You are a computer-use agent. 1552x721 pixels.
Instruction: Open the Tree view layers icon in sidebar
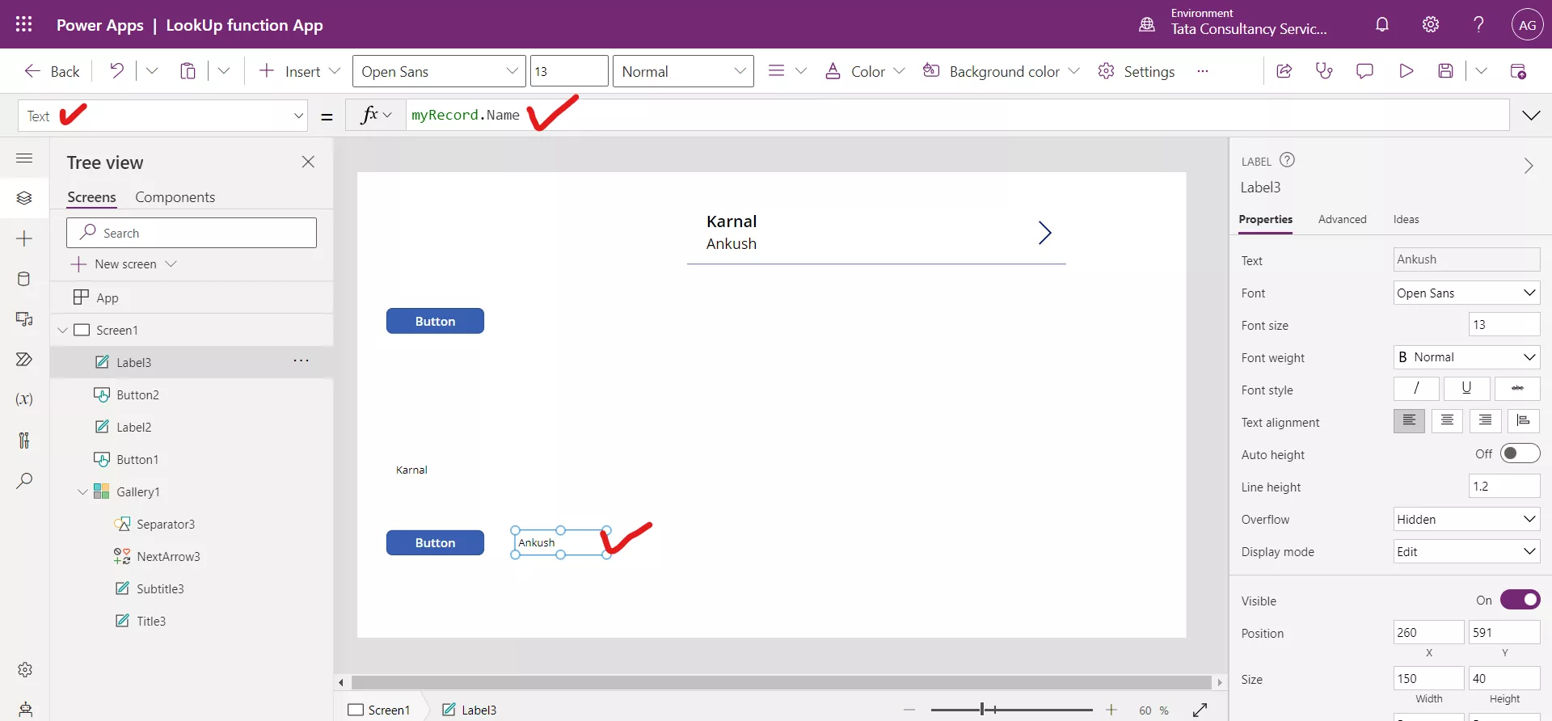click(x=24, y=198)
